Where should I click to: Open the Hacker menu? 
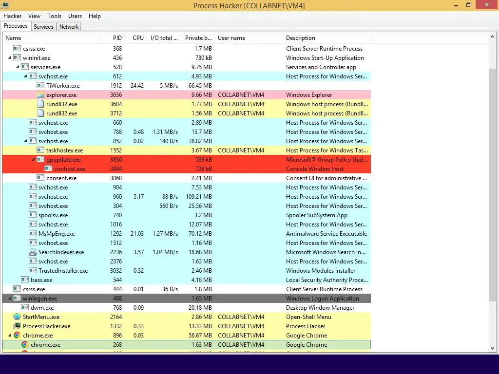click(x=12, y=16)
